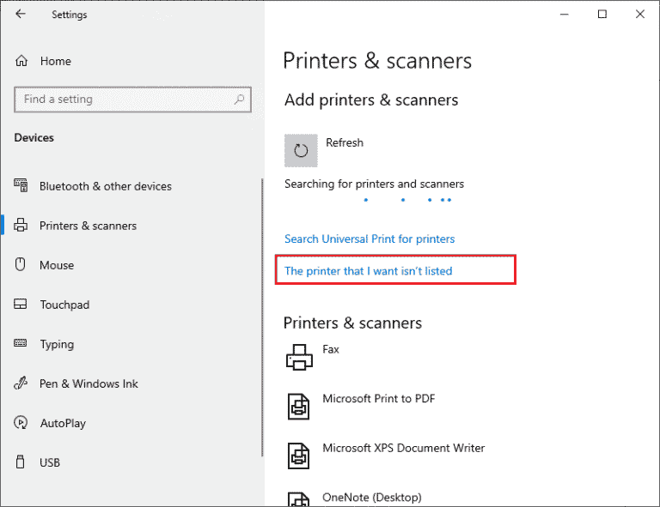This screenshot has height=507, width=660.
Task: Go back using the back arrow
Action: (21, 15)
